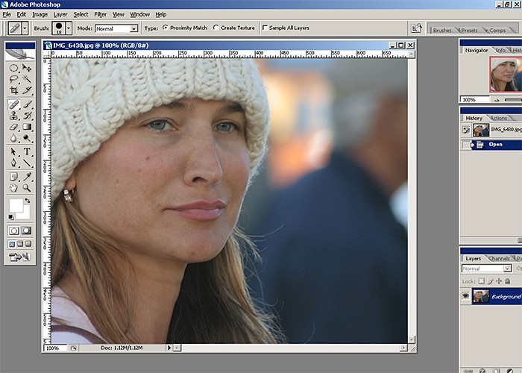Open the Filter menu
The height and width of the screenshot is (373, 522).
pyautogui.click(x=100, y=14)
